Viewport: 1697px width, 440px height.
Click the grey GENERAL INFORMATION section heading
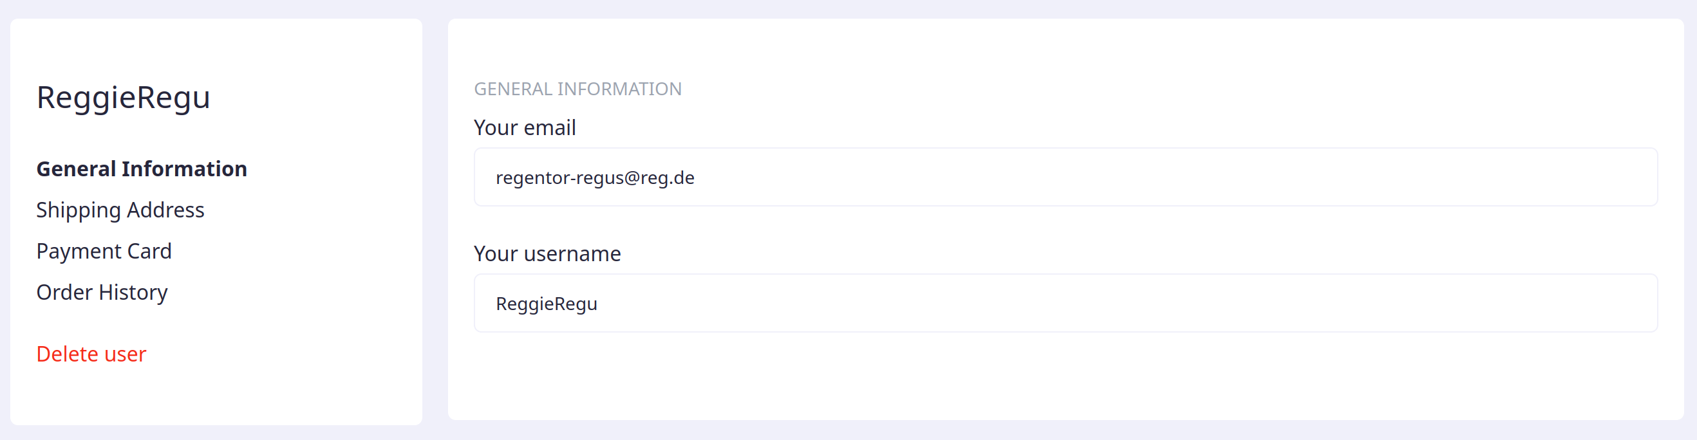(577, 89)
